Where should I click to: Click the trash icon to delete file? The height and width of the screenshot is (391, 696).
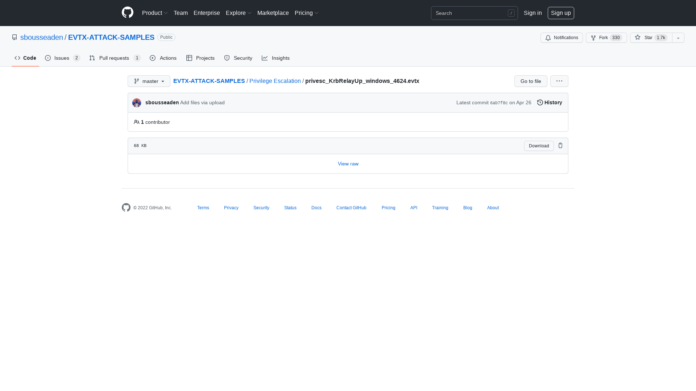pyautogui.click(x=560, y=146)
